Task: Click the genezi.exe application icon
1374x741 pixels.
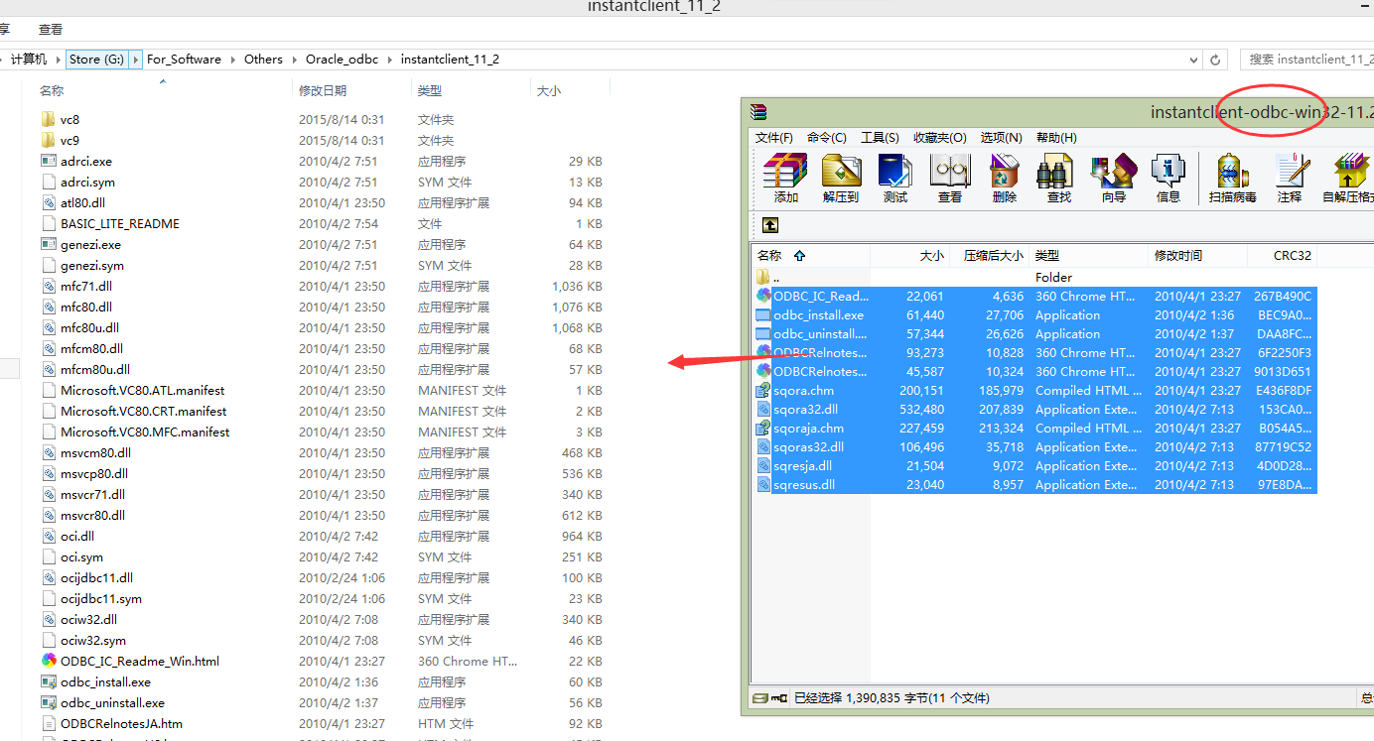Action: (x=49, y=244)
